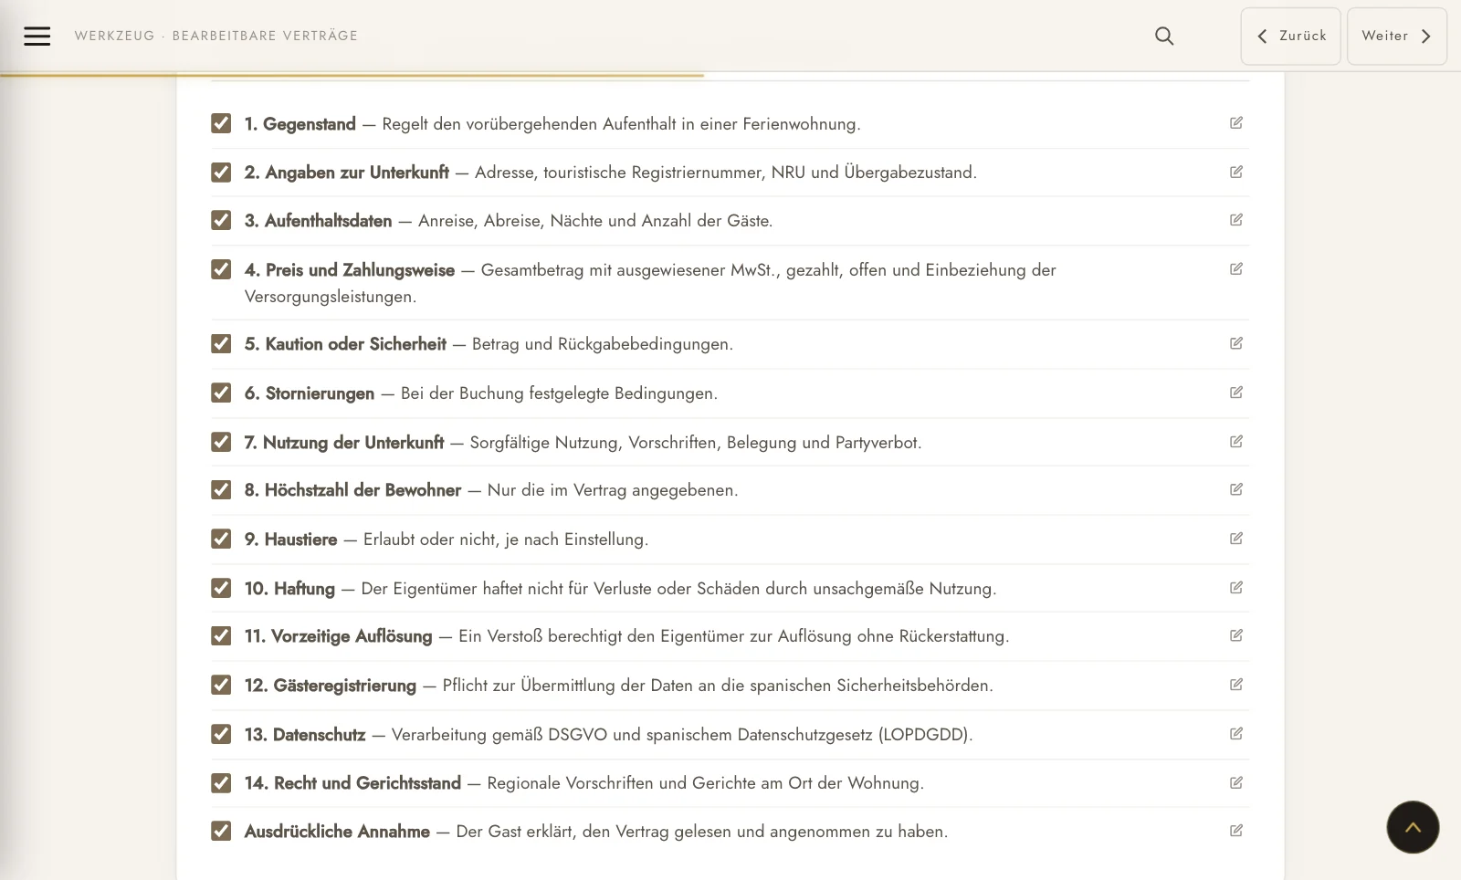1461x880 pixels.
Task: Edit clause 1. Gegenstand via pencil icon
Action: pos(1236,122)
